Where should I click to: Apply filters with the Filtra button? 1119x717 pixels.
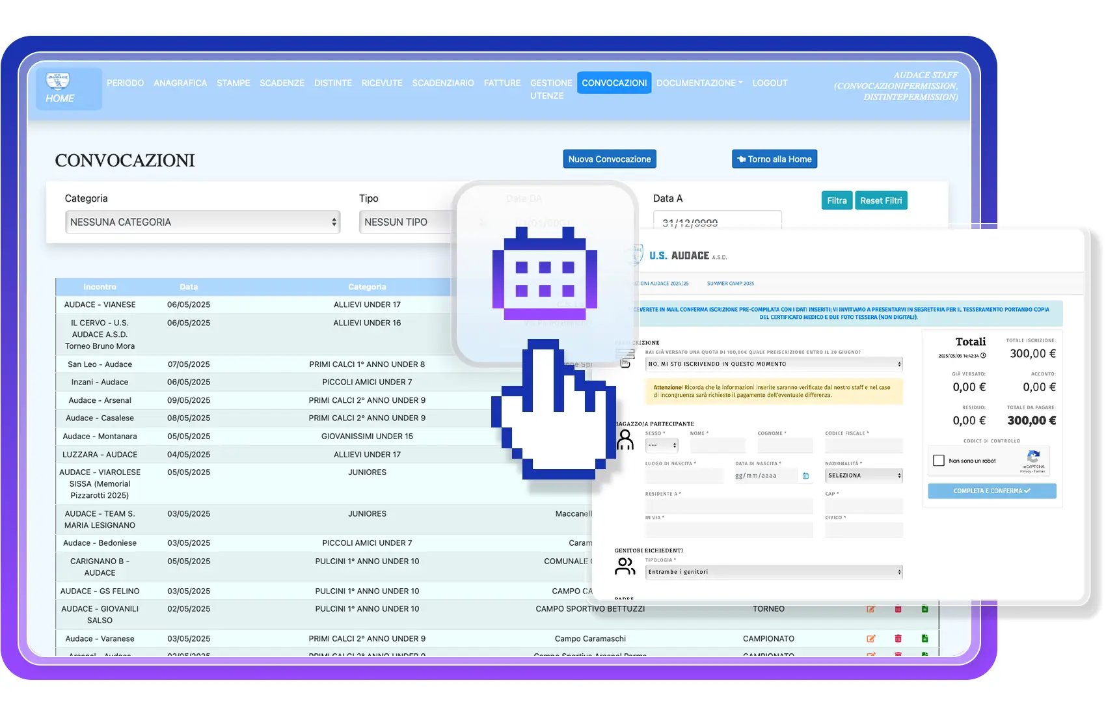pos(837,200)
